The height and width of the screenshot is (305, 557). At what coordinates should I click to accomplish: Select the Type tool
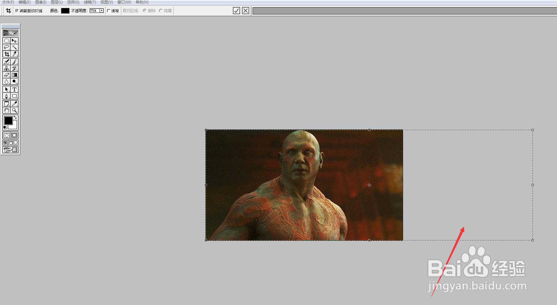tap(14, 89)
